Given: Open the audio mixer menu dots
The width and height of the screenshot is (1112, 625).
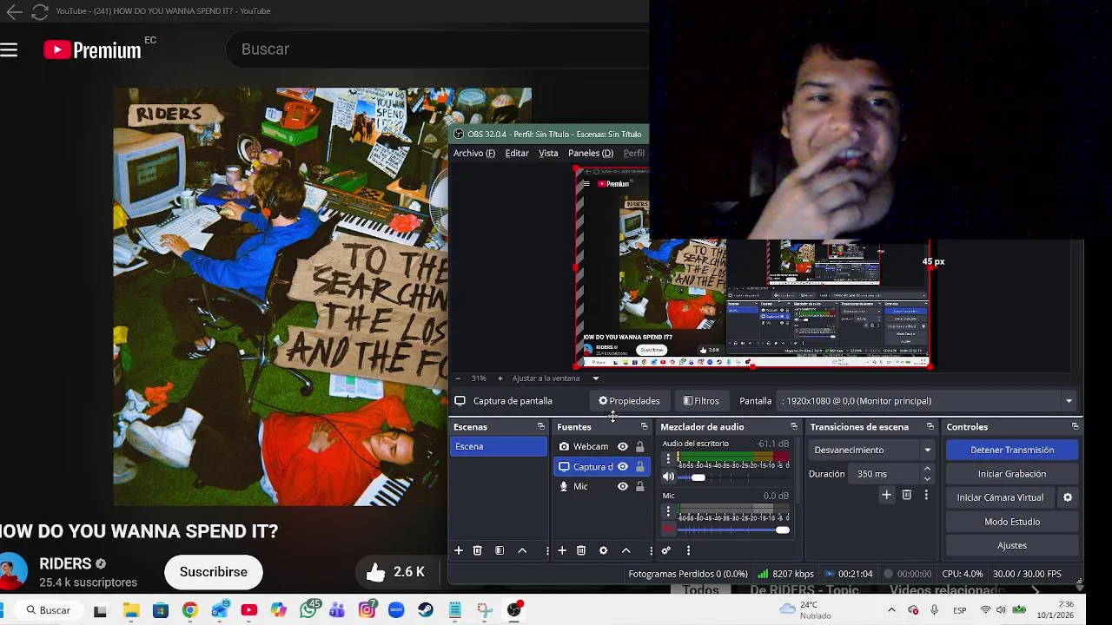Looking at the screenshot, I should tap(688, 550).
